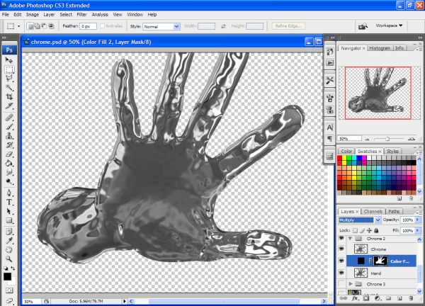Delete layer with Layers panel trash icon
The width and height of the screenshot is (425, 306).
[x=411, y=298]
